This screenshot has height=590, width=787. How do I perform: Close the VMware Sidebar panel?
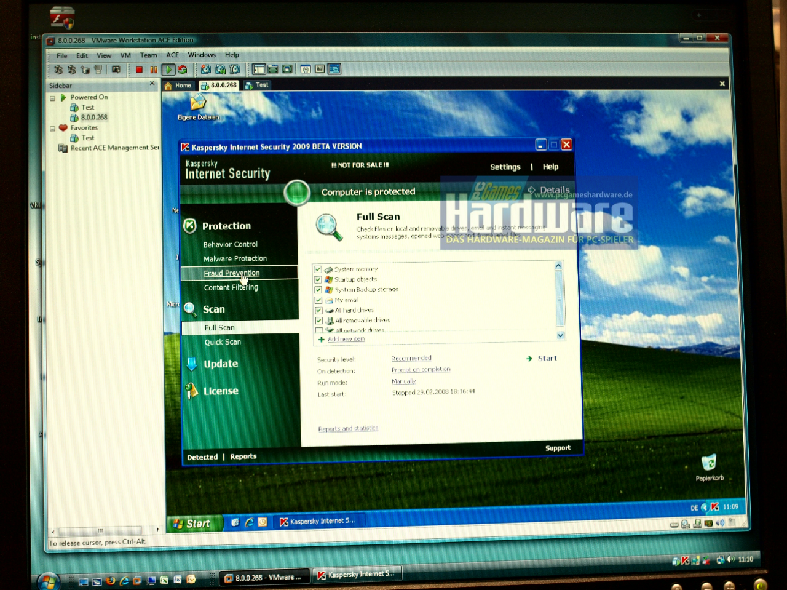152,83
